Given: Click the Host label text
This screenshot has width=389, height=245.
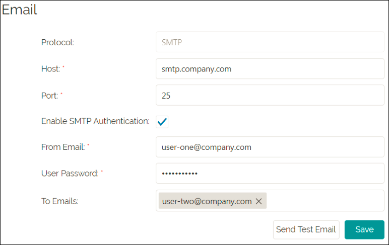Looking at the screenshot, I should [50, 69].
